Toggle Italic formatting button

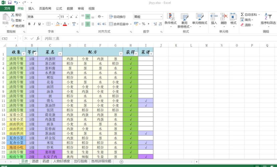click(34, 24)
